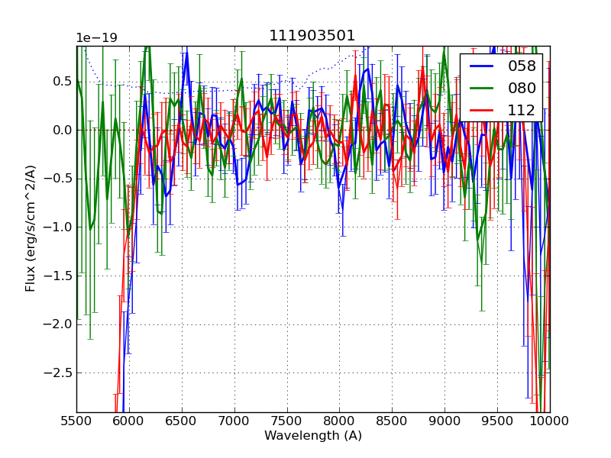The height and width of the screenshot is (458, 611).
Task: Click the 5500 x-axis tick label
Action: click(x=76, y=421)
